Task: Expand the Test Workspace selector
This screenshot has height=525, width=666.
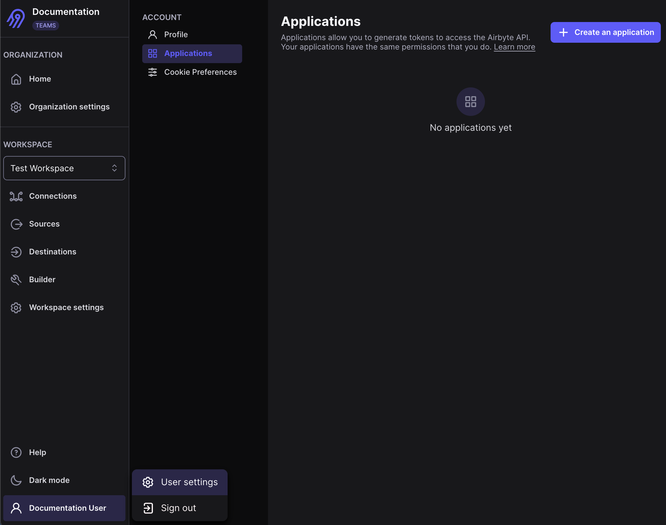Action: pyautogui.click(x=64, y=168)
